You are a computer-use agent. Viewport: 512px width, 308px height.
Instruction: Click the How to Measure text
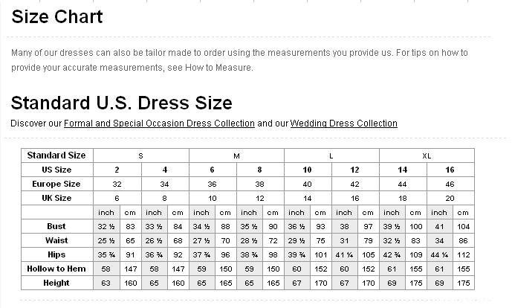click(x=218, y=68)
